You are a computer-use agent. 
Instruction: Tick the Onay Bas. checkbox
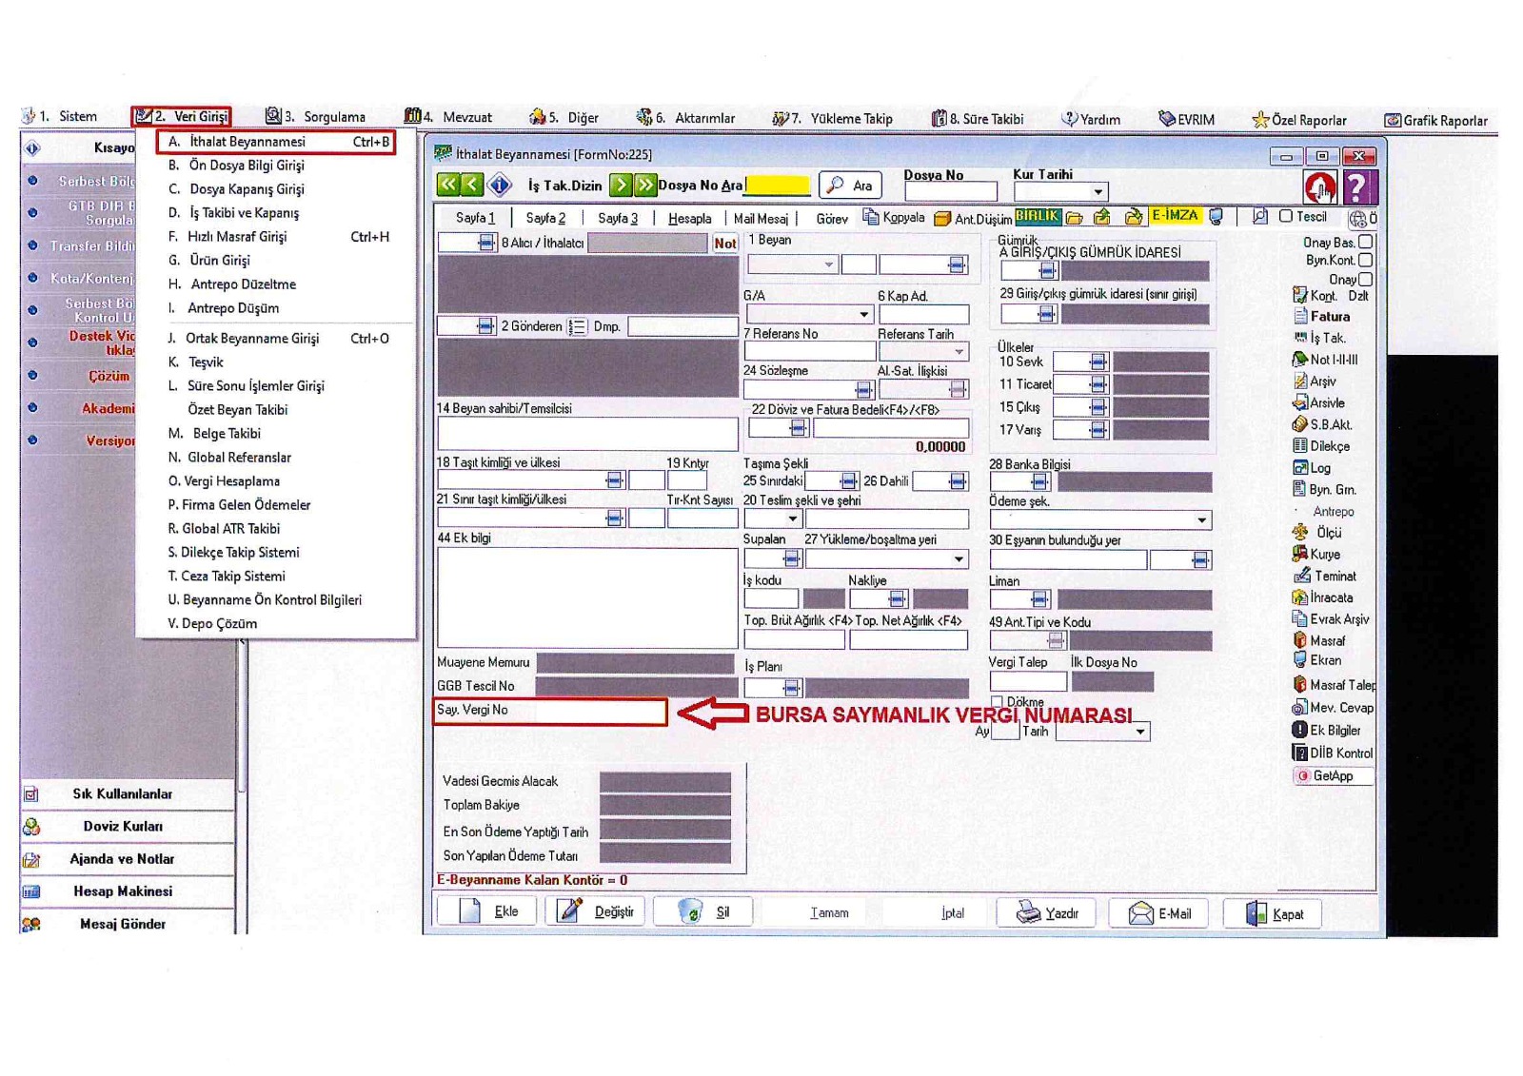pyautogui.click(x=1366, y=242)
